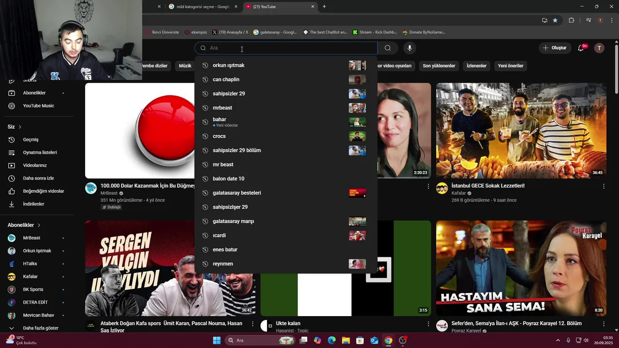Select the 'orkun ışıtmak' search suggestion
The height and width of the screenshot is (348, 619).
pos(286,65)
